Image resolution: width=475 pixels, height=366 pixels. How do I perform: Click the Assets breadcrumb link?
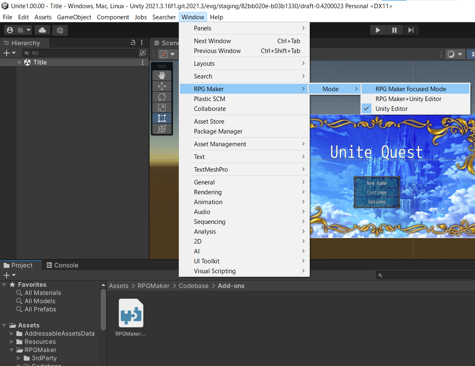click(x=119, y=286)
